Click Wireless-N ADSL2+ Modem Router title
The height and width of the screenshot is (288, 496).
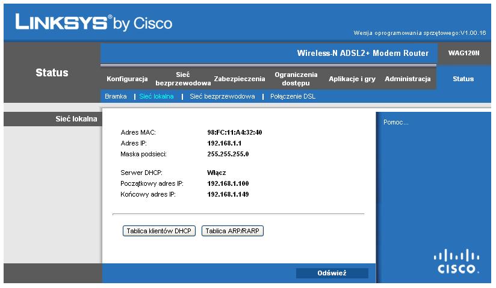(363, 53)
